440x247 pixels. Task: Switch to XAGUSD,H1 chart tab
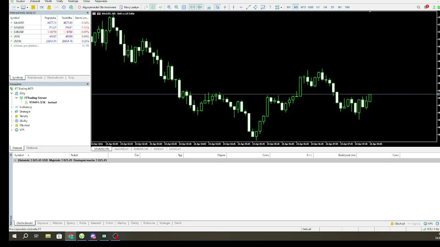pyautogui.click(x=121, y=149)
